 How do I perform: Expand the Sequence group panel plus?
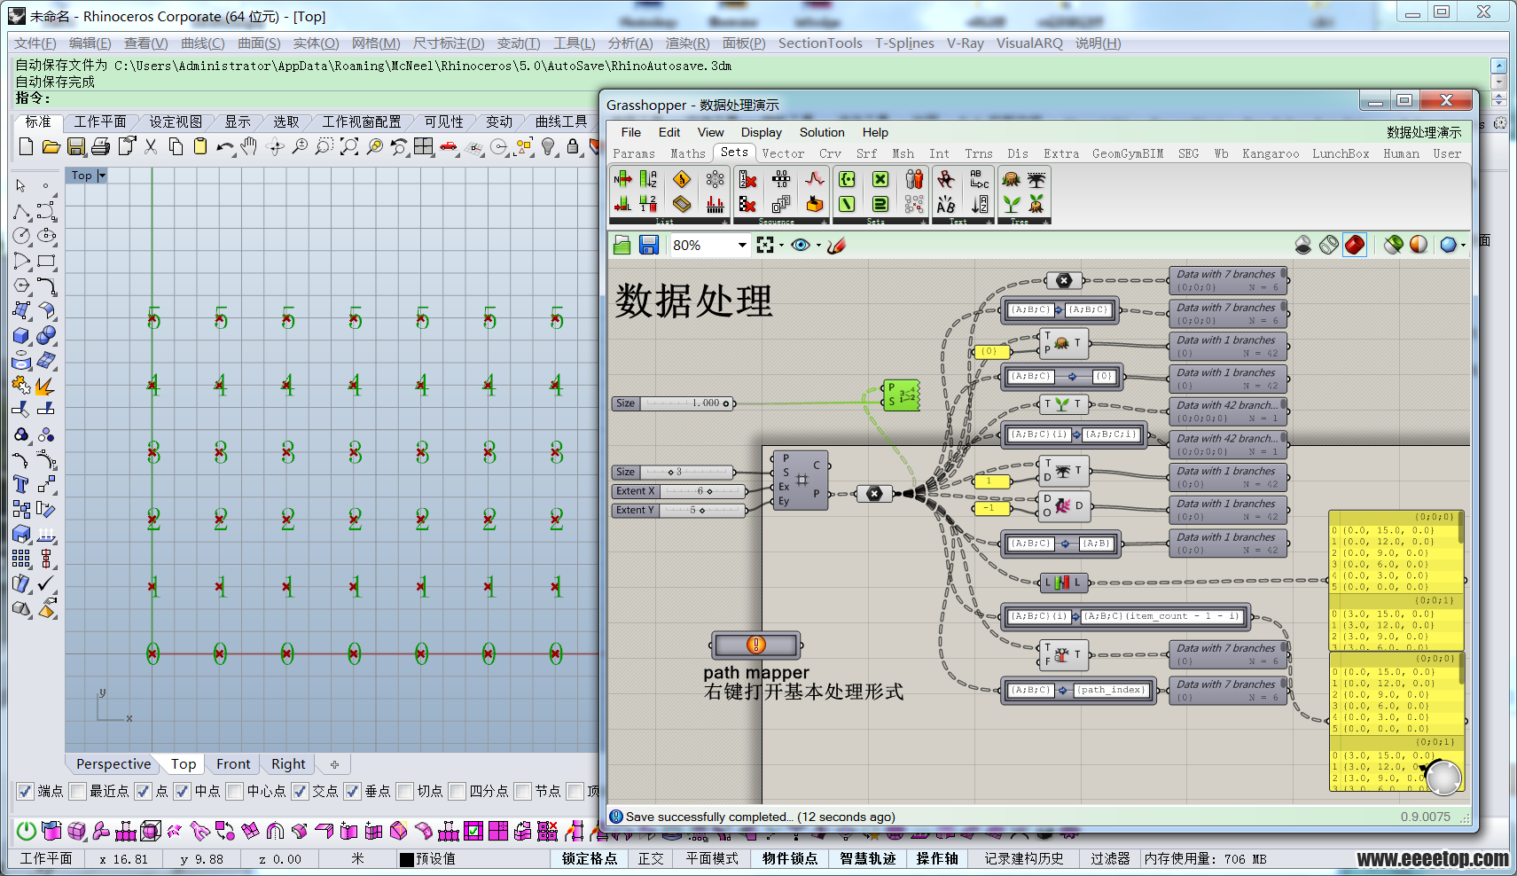[825, 222]
